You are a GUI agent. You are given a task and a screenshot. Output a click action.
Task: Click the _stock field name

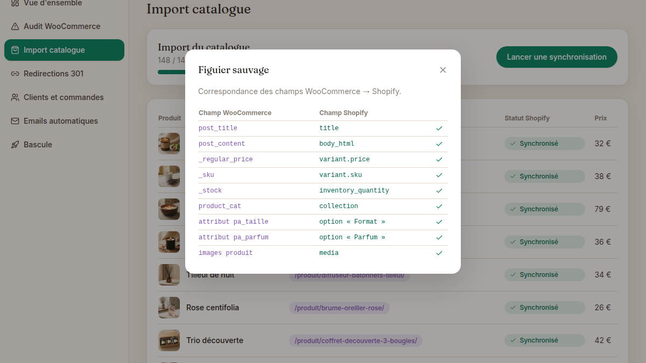tap(210, 191)
